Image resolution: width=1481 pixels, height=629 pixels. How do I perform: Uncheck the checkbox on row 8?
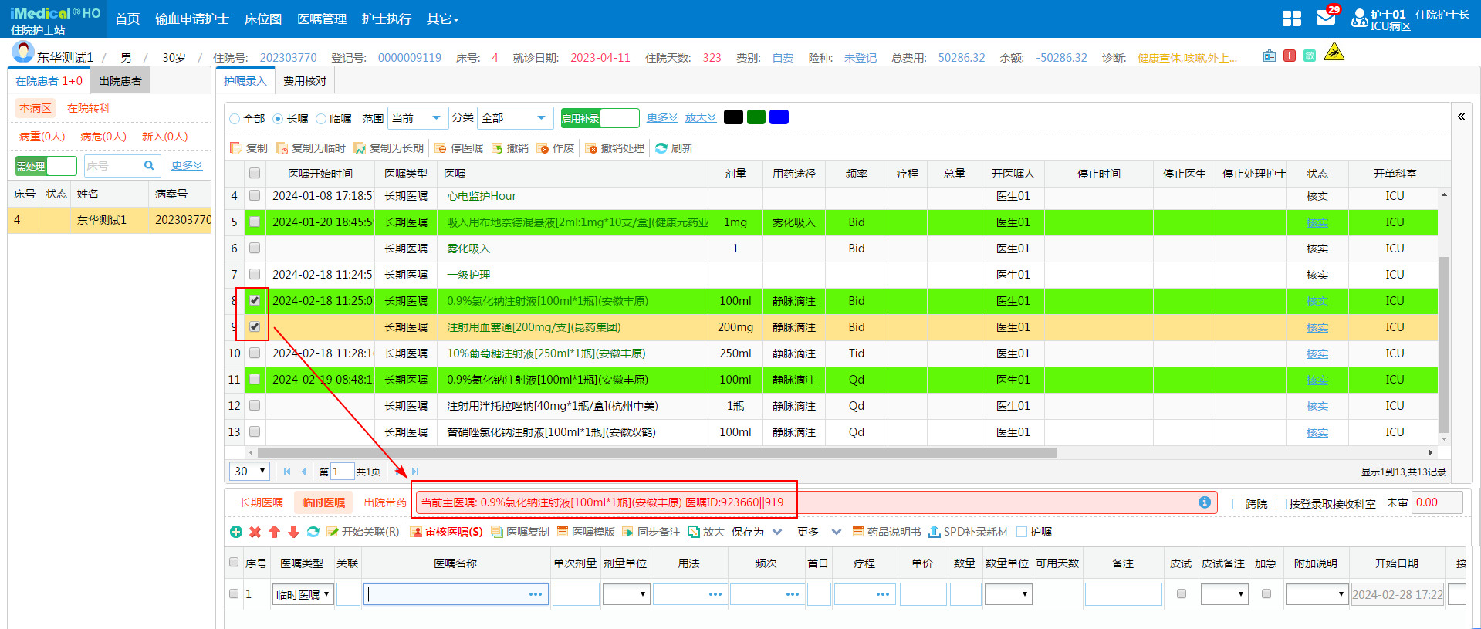click(255, 300)
